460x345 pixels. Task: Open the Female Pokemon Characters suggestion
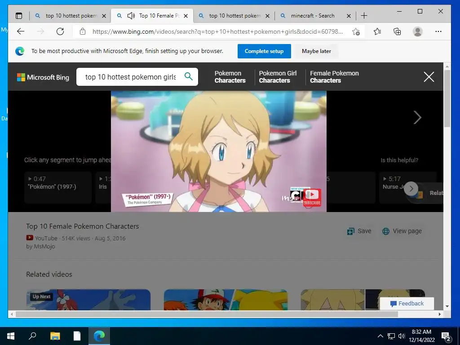pyautogui.click(x=334, y=77)
